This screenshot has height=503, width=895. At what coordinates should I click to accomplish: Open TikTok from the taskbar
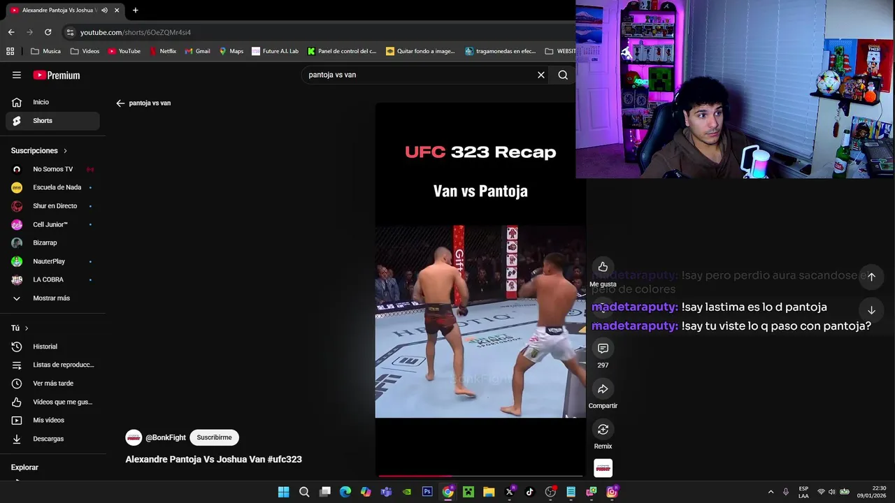tap(530, 492)
